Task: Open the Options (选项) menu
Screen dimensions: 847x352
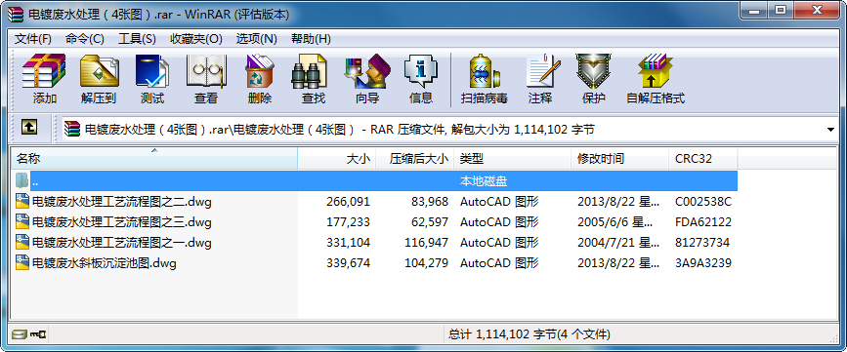Action: 257,39
